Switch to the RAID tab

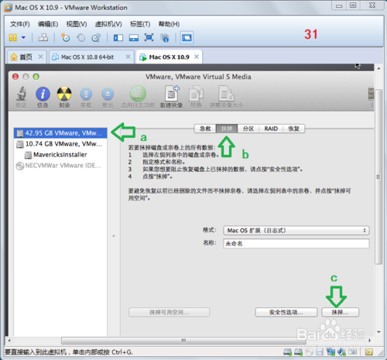271,129
